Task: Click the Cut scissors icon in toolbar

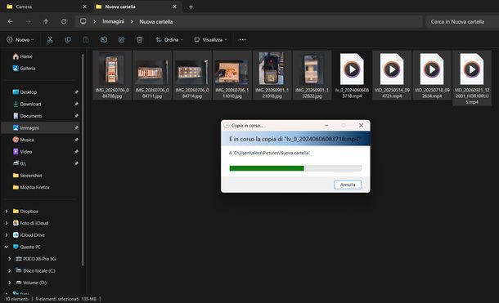Action: pyautogui.click(x=50, y=40)
